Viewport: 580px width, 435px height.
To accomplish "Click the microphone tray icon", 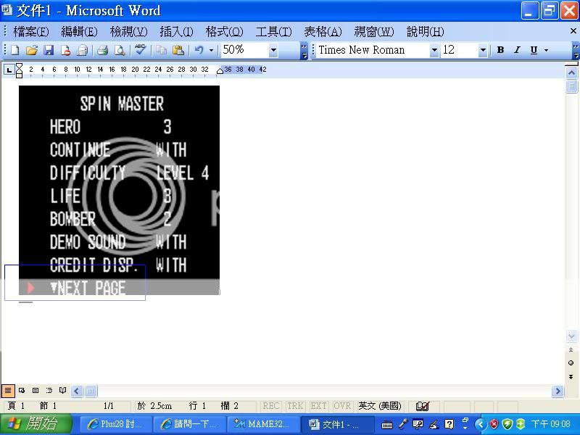I will [403, 424].
